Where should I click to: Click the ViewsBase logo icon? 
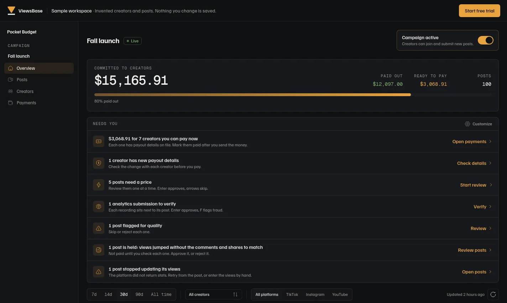(11, 11)
